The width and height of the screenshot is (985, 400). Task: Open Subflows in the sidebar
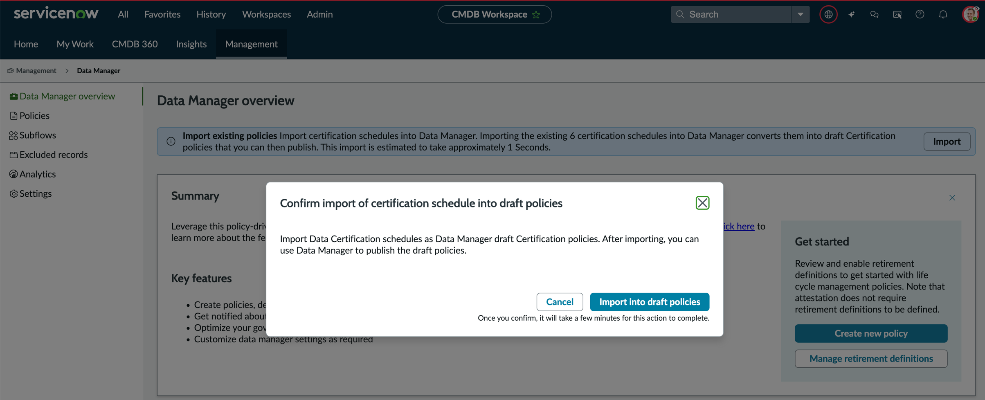38,135
